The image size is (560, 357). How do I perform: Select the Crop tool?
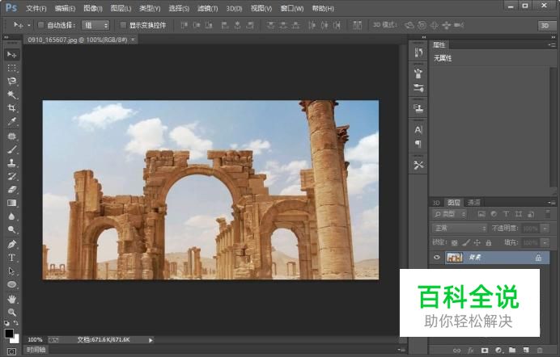pos(12,108)
